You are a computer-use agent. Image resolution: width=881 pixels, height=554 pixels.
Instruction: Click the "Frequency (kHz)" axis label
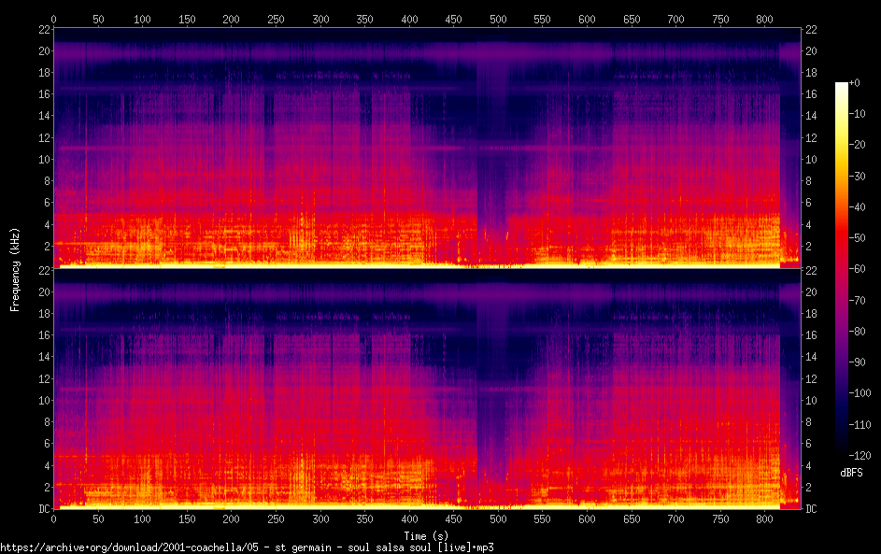(x=15, y=270)
